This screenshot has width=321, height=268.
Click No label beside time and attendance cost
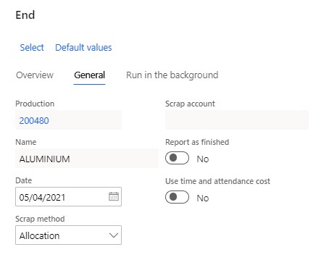(203, 198)
